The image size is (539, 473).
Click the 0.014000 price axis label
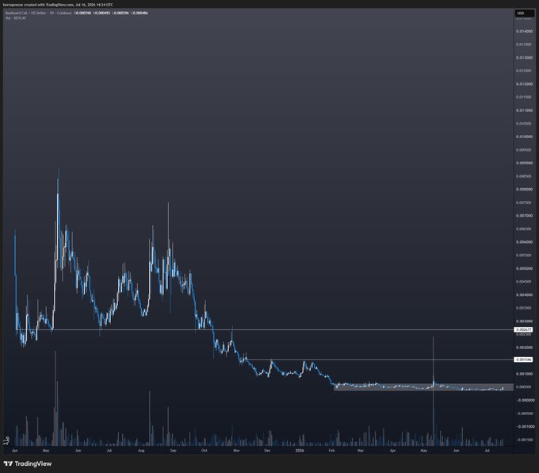click(524, 31)
